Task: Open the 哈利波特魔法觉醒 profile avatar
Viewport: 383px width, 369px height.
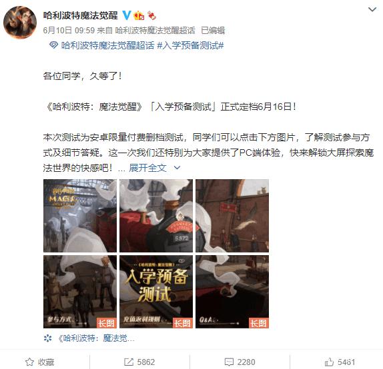Action: coord(20,23)
